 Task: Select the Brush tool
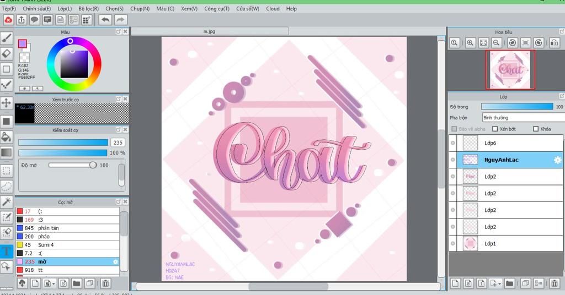7,38
